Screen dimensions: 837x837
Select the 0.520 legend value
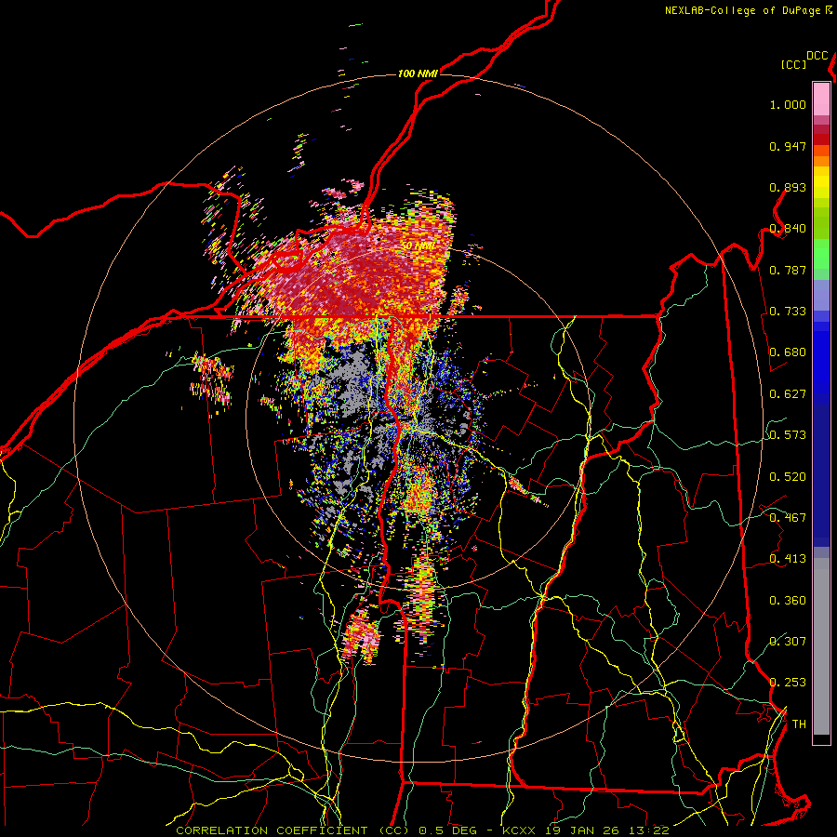[788, 477]
